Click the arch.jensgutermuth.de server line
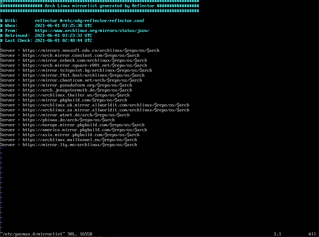This screenshot has height=237, width=319. tap(66, 90)
